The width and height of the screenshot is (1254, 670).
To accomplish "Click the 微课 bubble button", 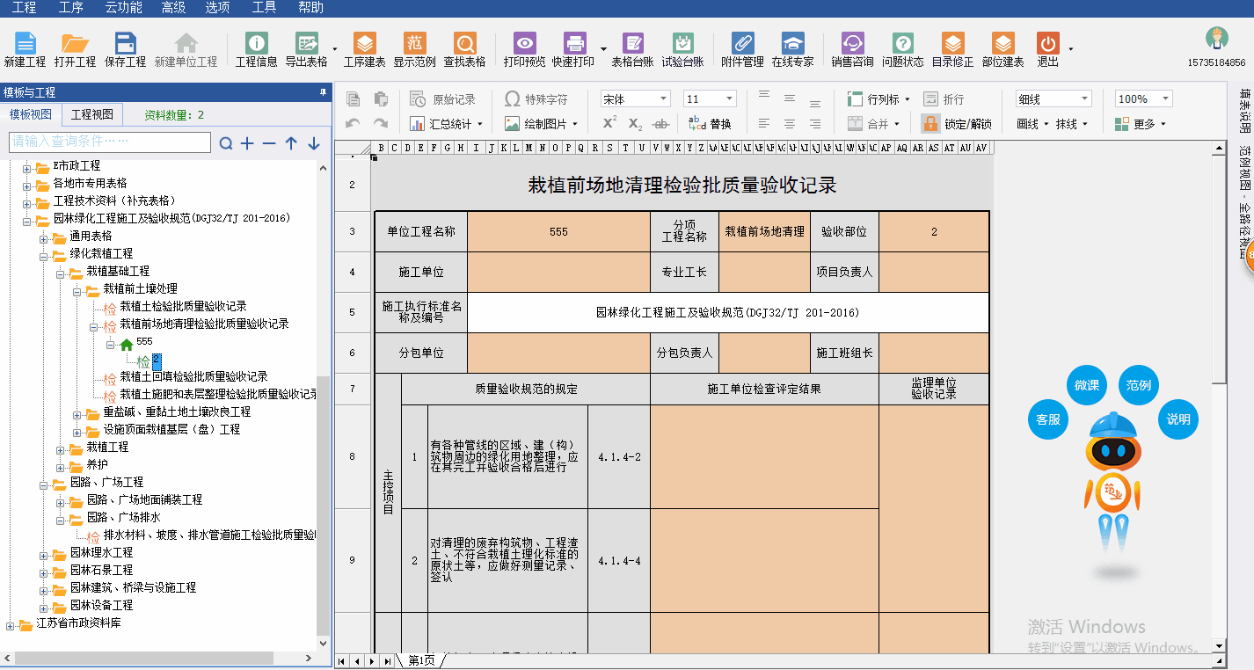I will point(1087,386).
